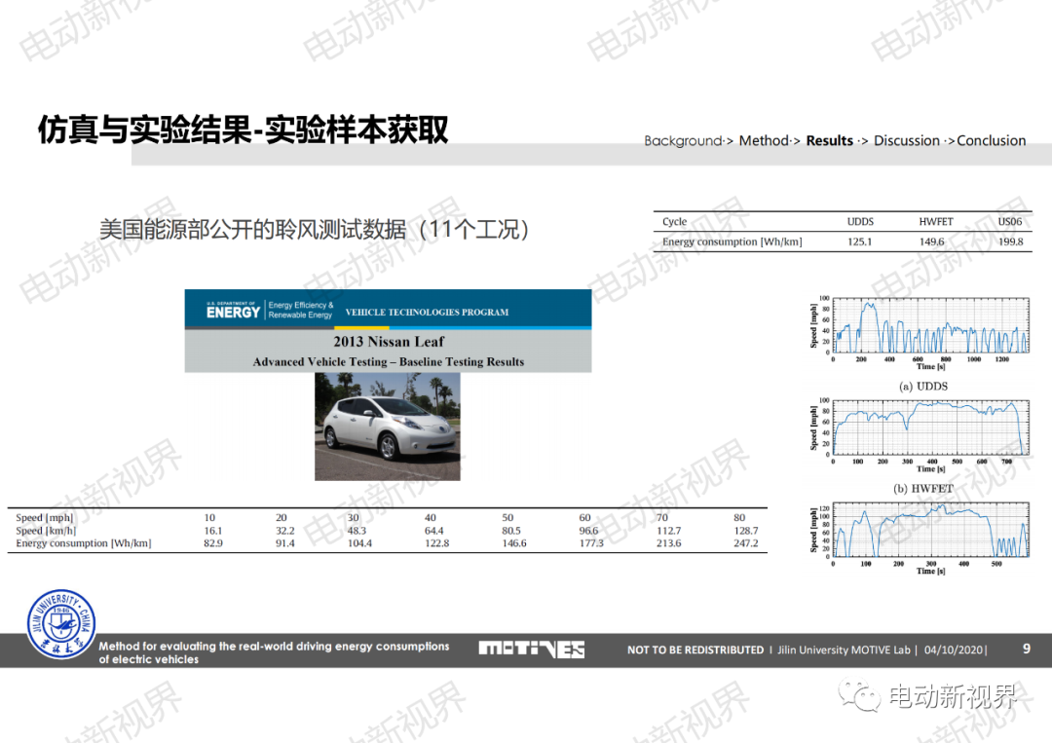
Task: Click the 80.5 km/h speed value
Action: (511, 531)
